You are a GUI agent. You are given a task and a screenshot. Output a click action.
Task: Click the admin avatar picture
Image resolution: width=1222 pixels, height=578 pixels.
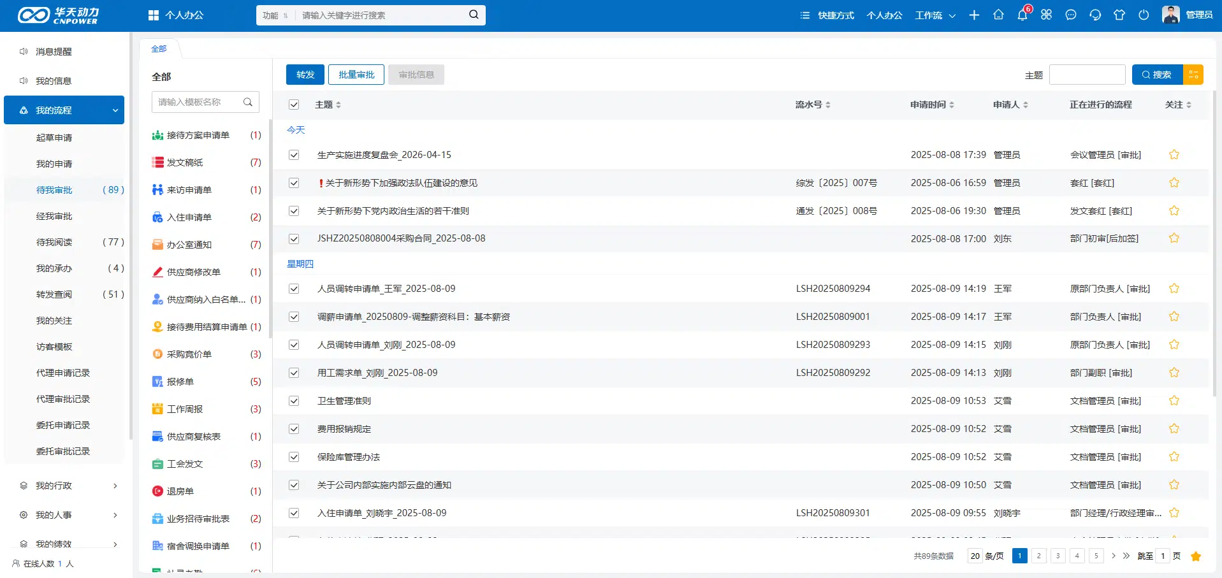coord(1171,15)
